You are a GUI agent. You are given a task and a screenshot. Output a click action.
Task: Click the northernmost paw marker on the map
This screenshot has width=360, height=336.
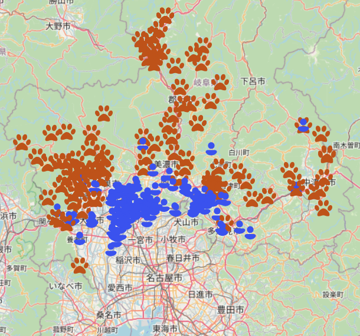165,16
